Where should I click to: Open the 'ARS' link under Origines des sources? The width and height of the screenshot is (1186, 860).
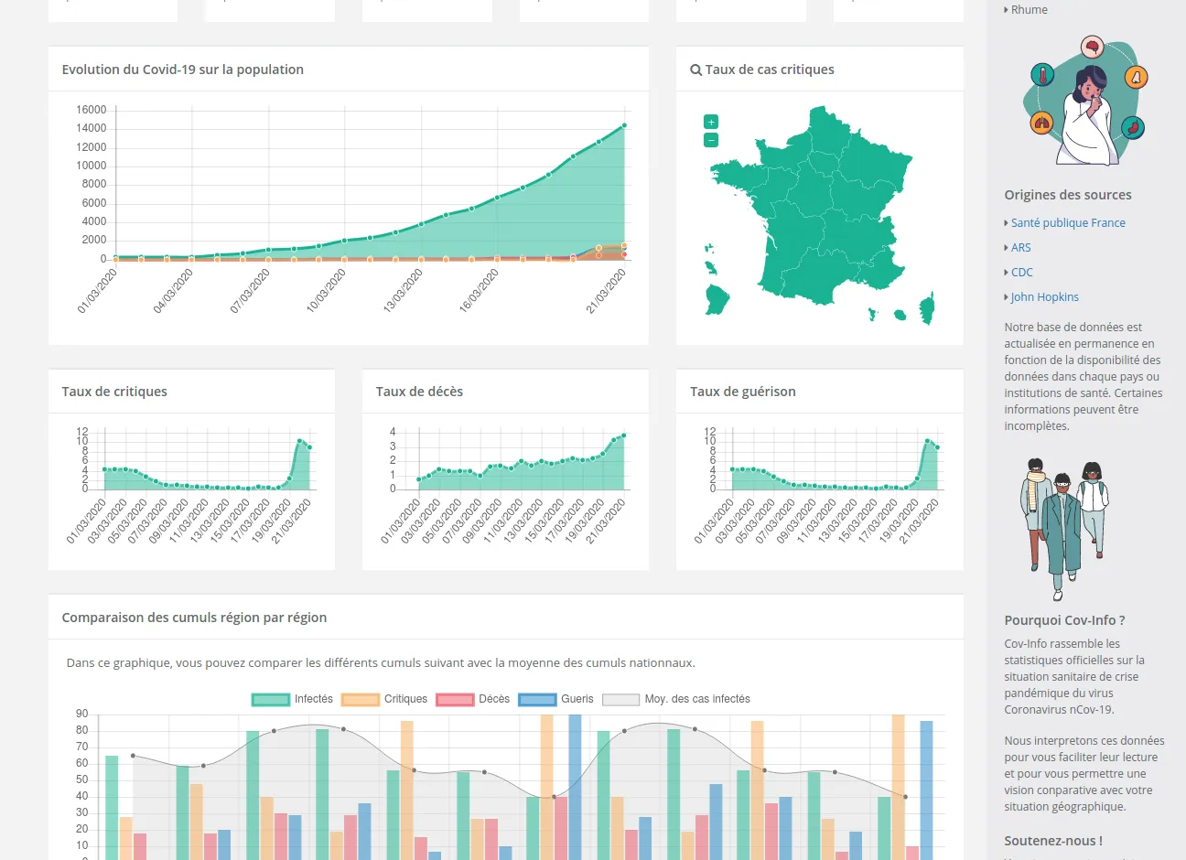click(x=1019, y=247)
